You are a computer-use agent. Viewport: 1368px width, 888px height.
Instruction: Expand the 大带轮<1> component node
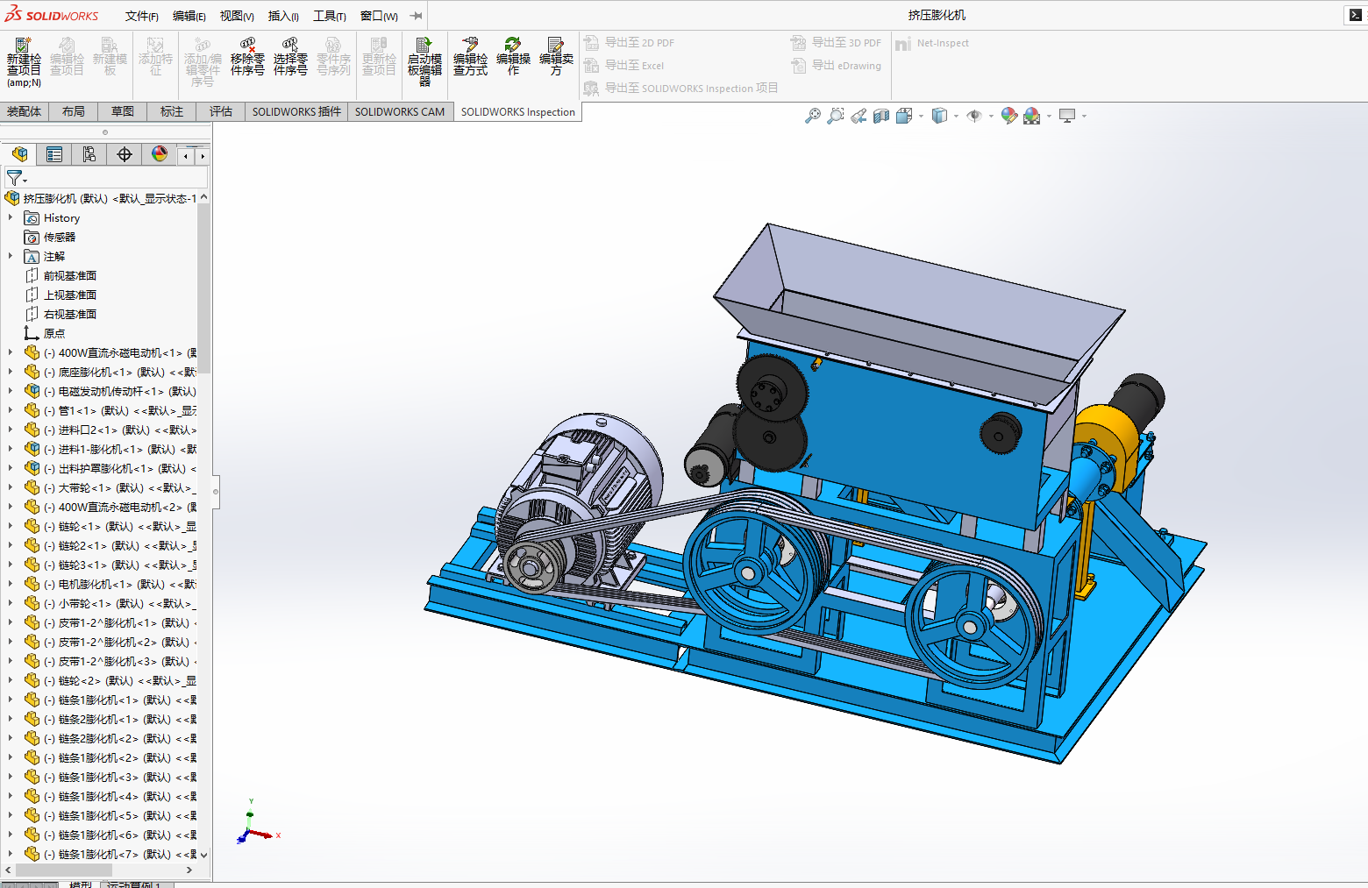[x=11, y=487]
